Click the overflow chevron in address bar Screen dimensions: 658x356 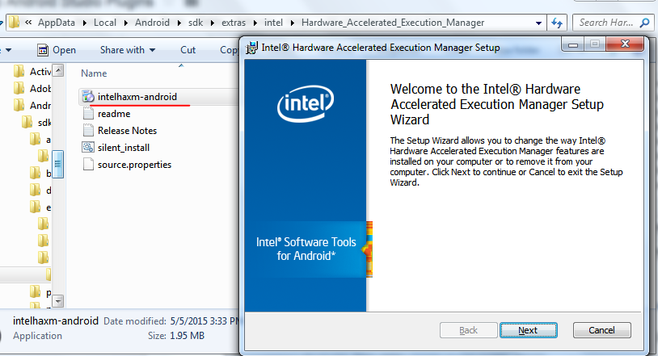[28, 23]
